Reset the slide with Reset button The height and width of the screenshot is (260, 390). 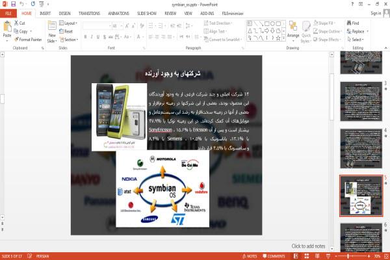click(66, 31)
